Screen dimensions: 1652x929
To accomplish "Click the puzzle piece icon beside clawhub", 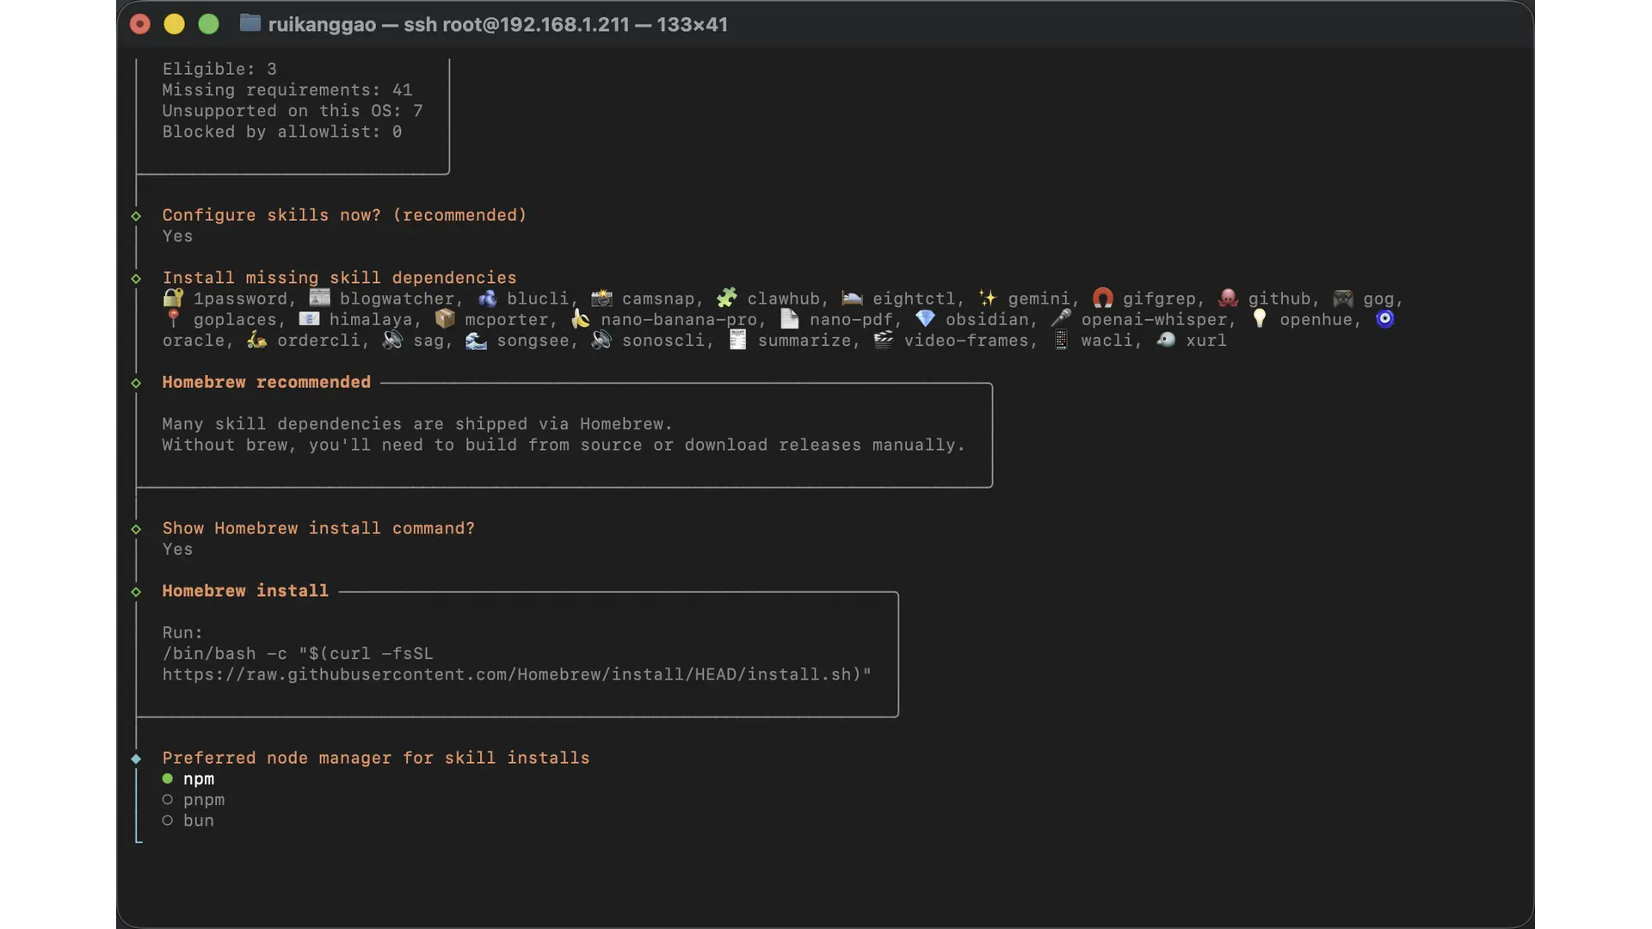I will 727,298.
